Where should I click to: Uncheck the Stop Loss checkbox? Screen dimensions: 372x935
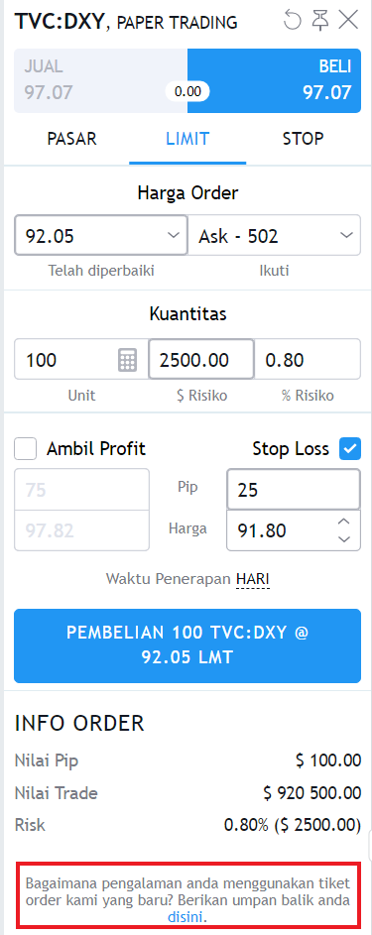350,449
